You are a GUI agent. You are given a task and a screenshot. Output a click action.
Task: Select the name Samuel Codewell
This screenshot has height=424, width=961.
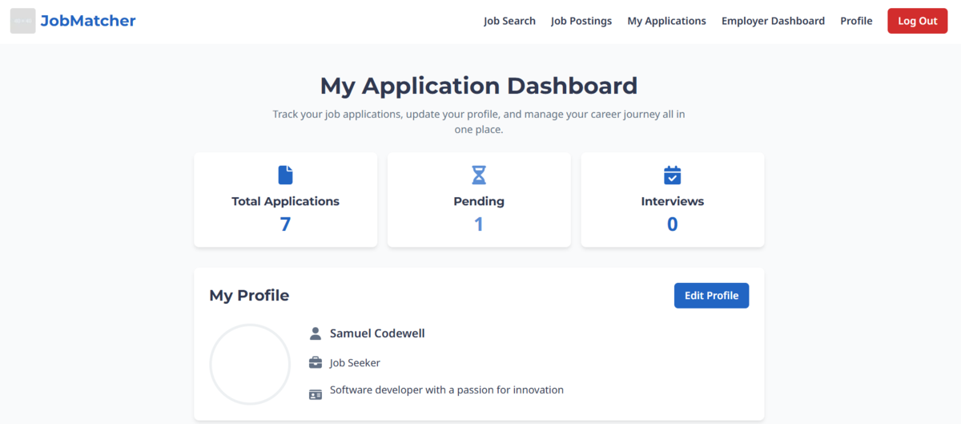377,333
